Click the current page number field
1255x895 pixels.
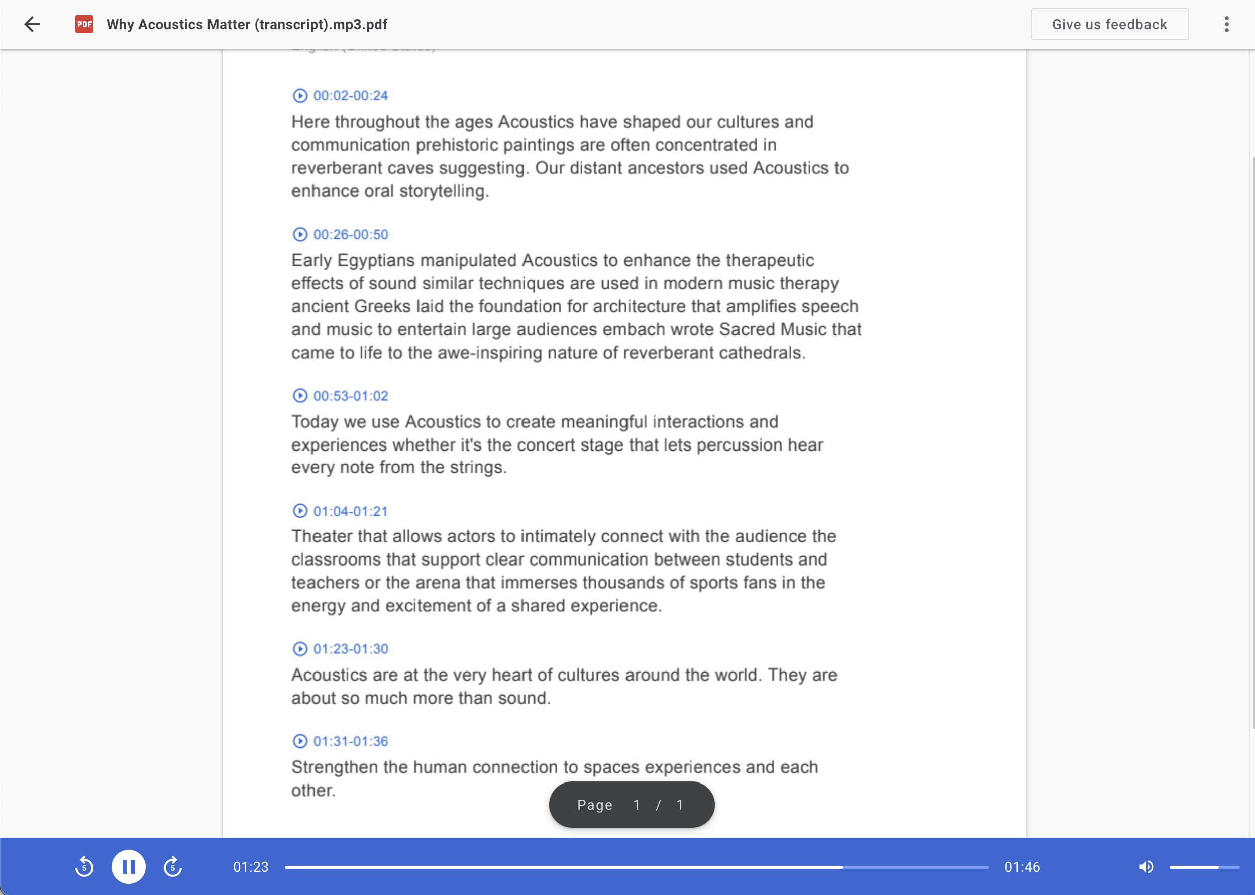(x=637, y=805)
